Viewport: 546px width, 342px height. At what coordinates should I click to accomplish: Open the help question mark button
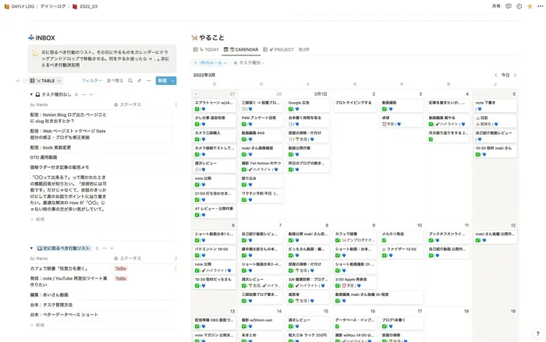coord(537,333)
